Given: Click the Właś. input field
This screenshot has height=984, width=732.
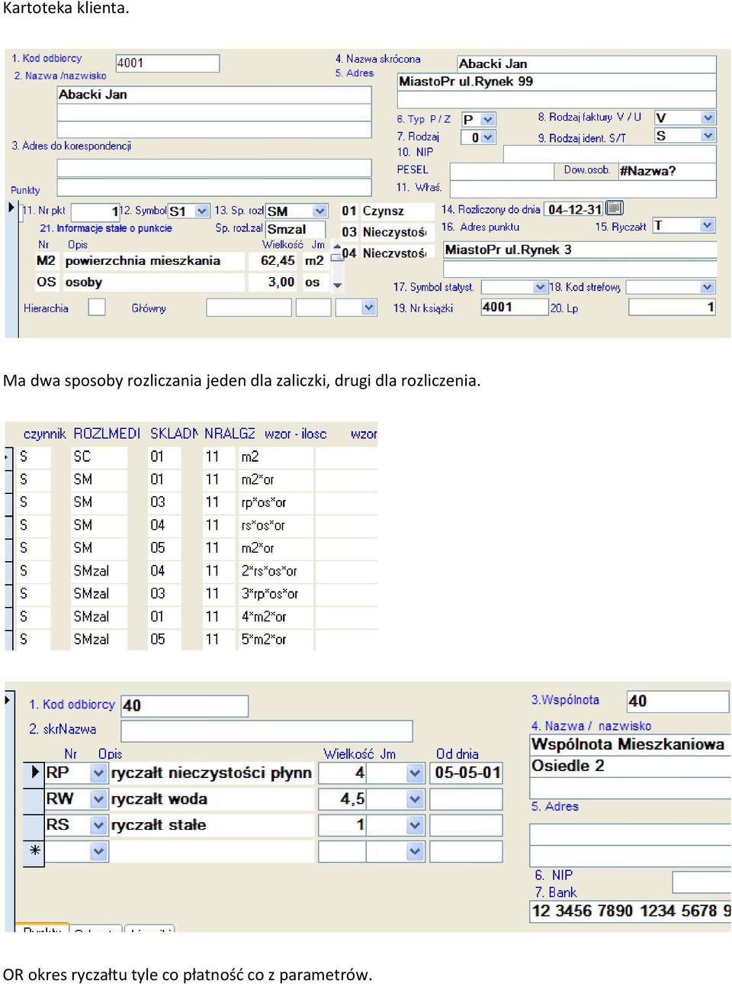Looking at the screenshot, I should (583, 189).
